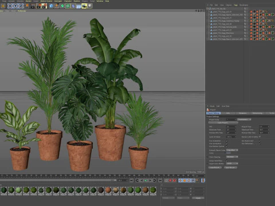Click the Render View clapperboard icon
The height and width of the screenshot is (206, 275).
[33, 6]
